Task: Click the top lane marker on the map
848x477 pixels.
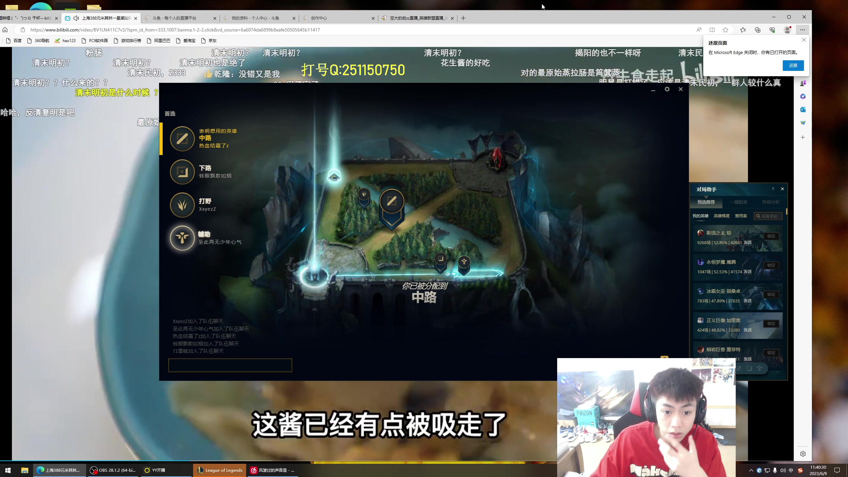Action: [x=334, y=177]
